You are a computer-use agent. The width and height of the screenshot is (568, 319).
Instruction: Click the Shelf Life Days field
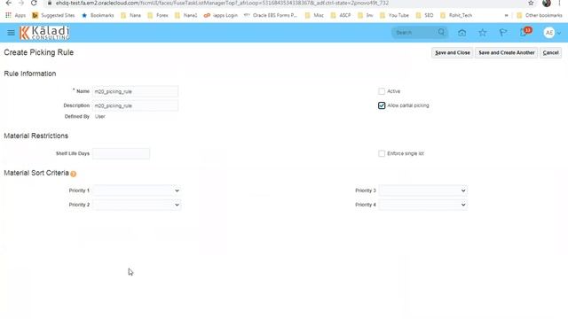point(121,153)
